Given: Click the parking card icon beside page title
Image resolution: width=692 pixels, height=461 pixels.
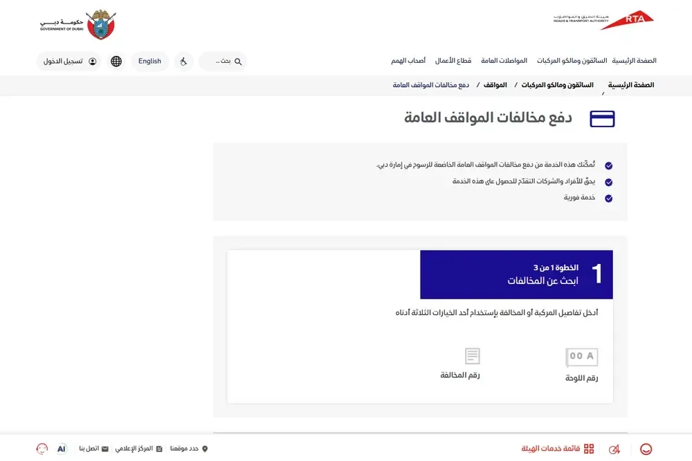Looking at the screenshot, I should [602, 118].
